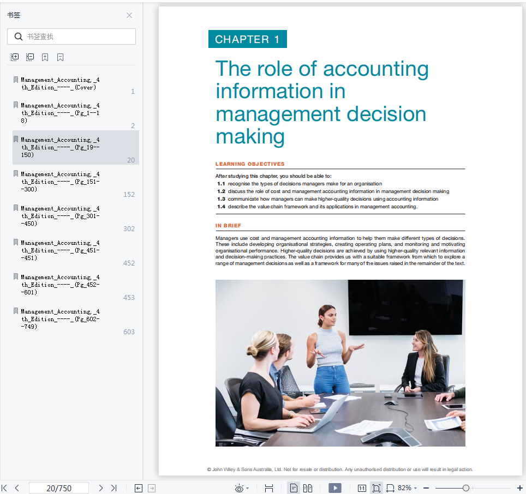Click bookmark flag icon beside Pg_151--300
The height and width of the screenshot is (494, 526).
coord(16,173)
